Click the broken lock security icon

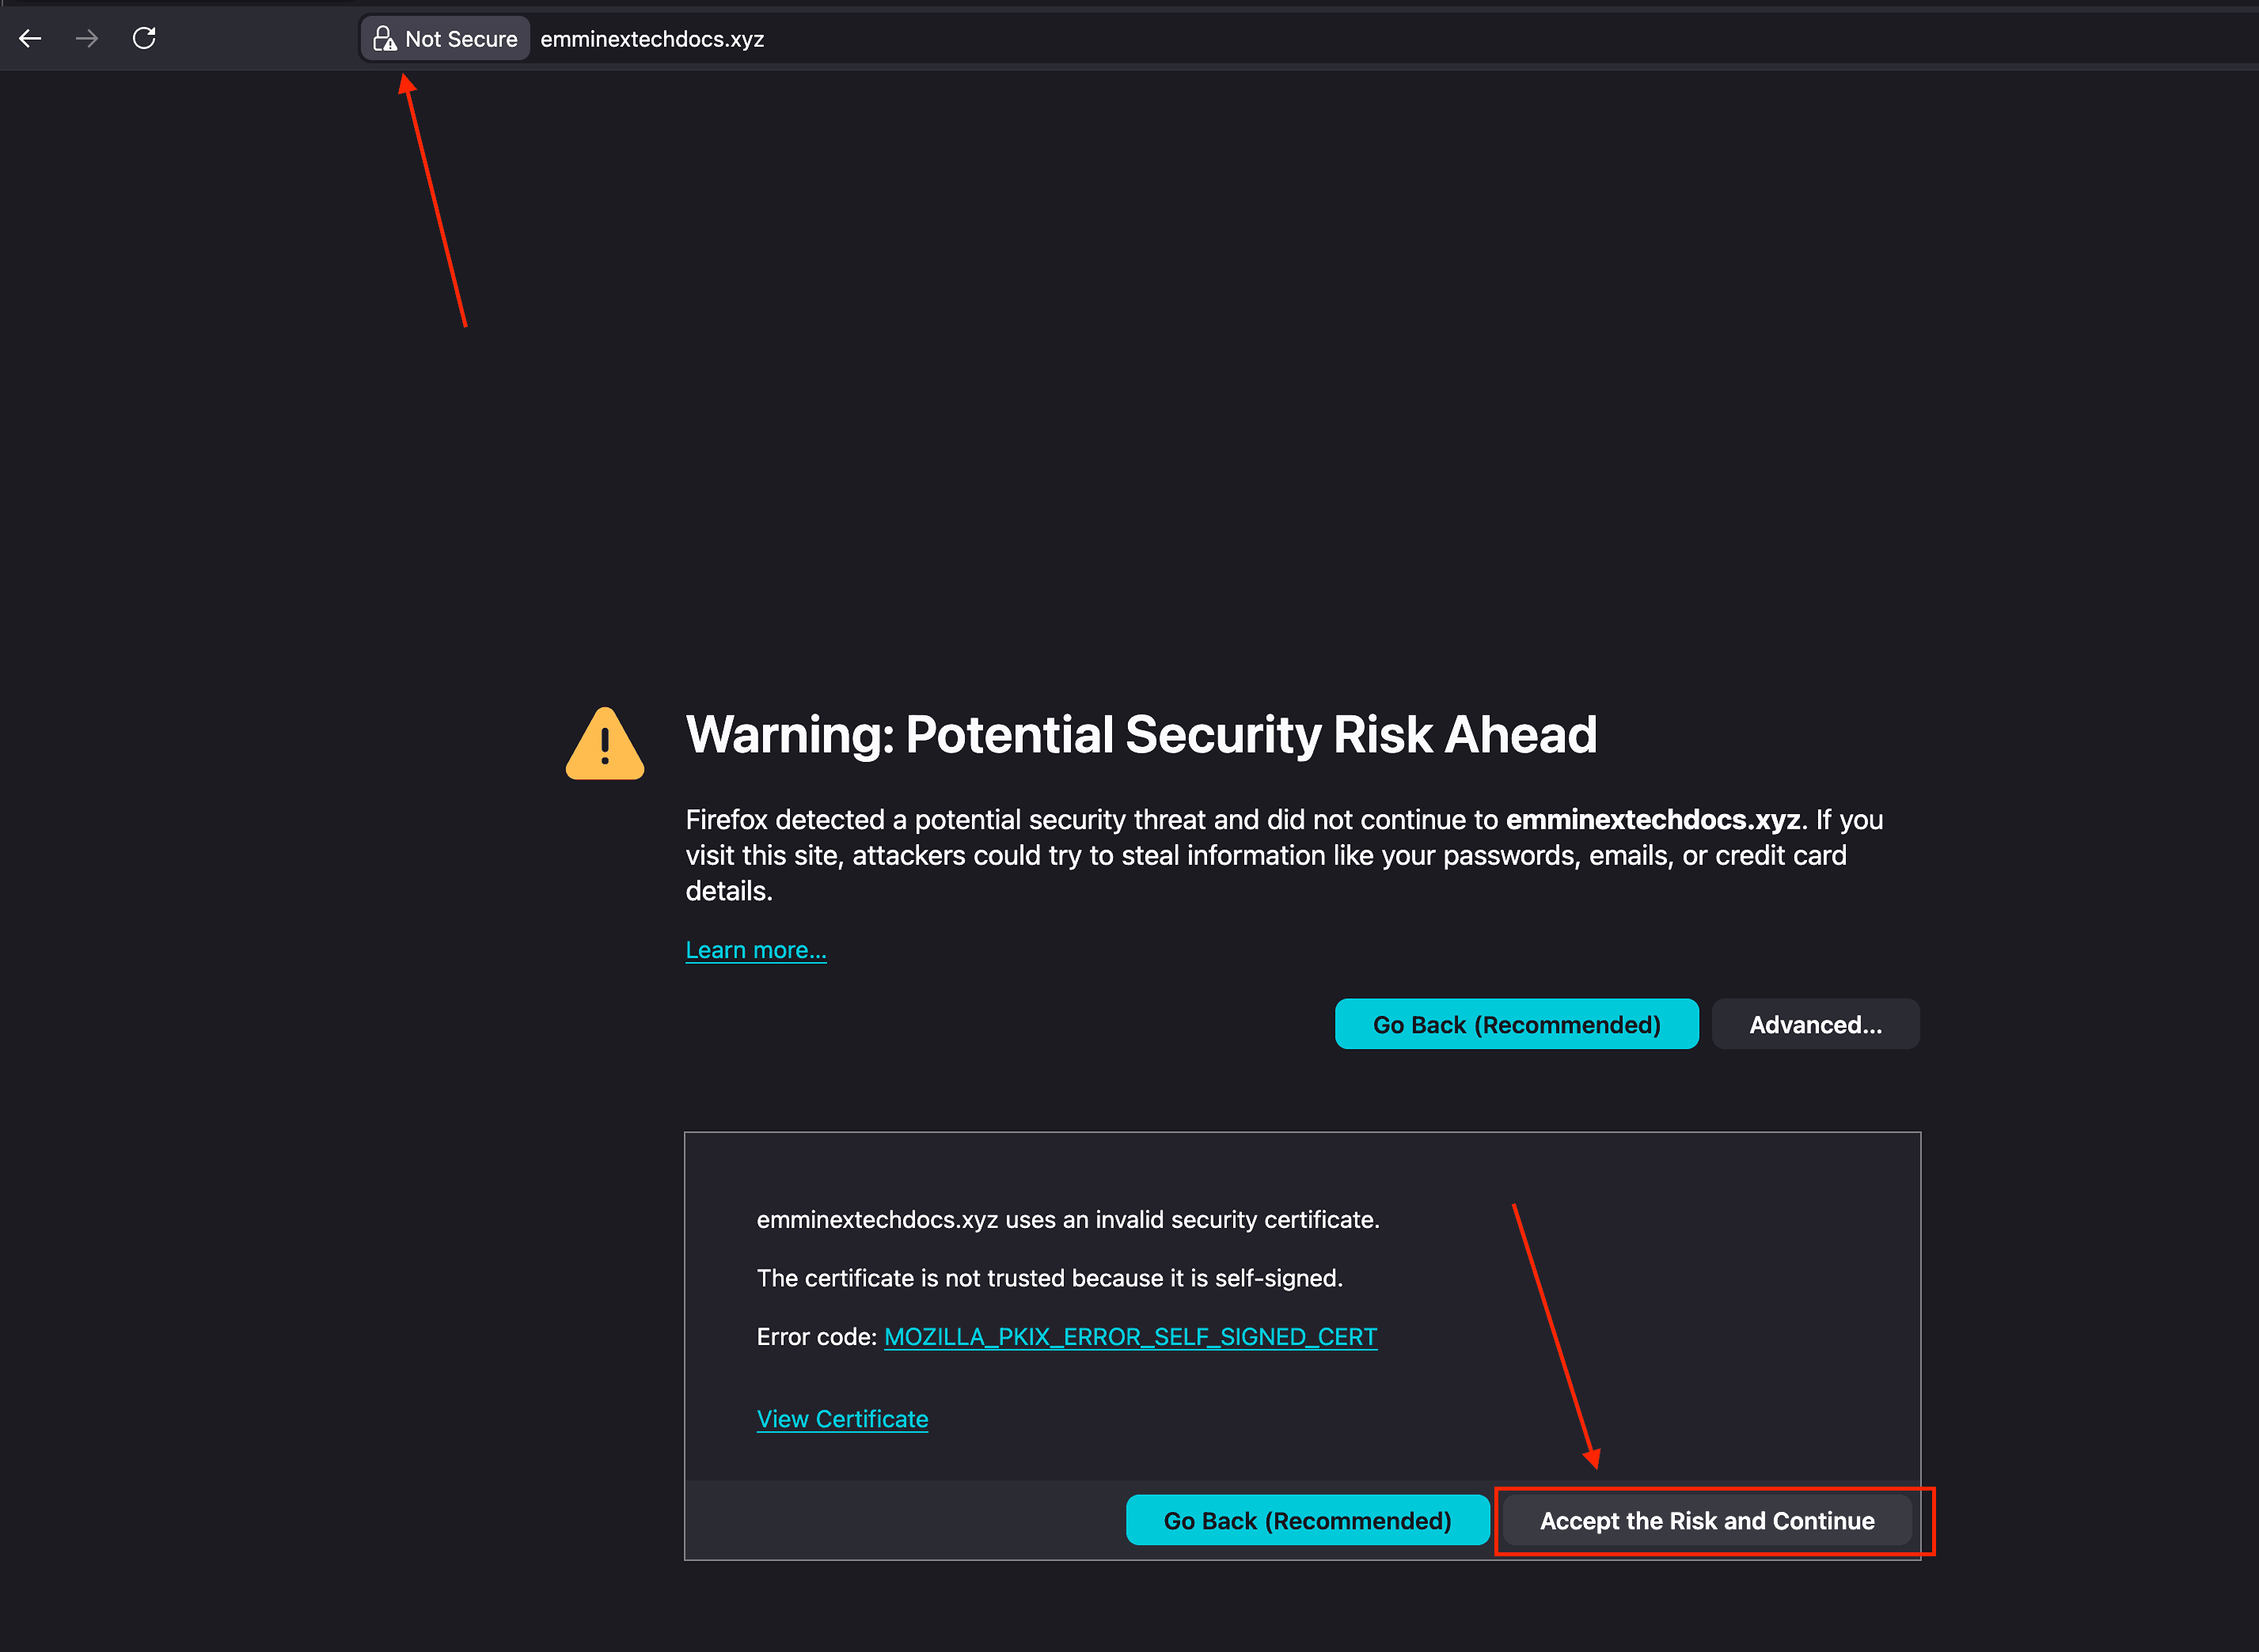coord(385,38)
